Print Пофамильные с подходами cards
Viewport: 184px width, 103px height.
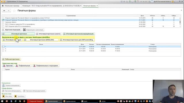(46, 66)
